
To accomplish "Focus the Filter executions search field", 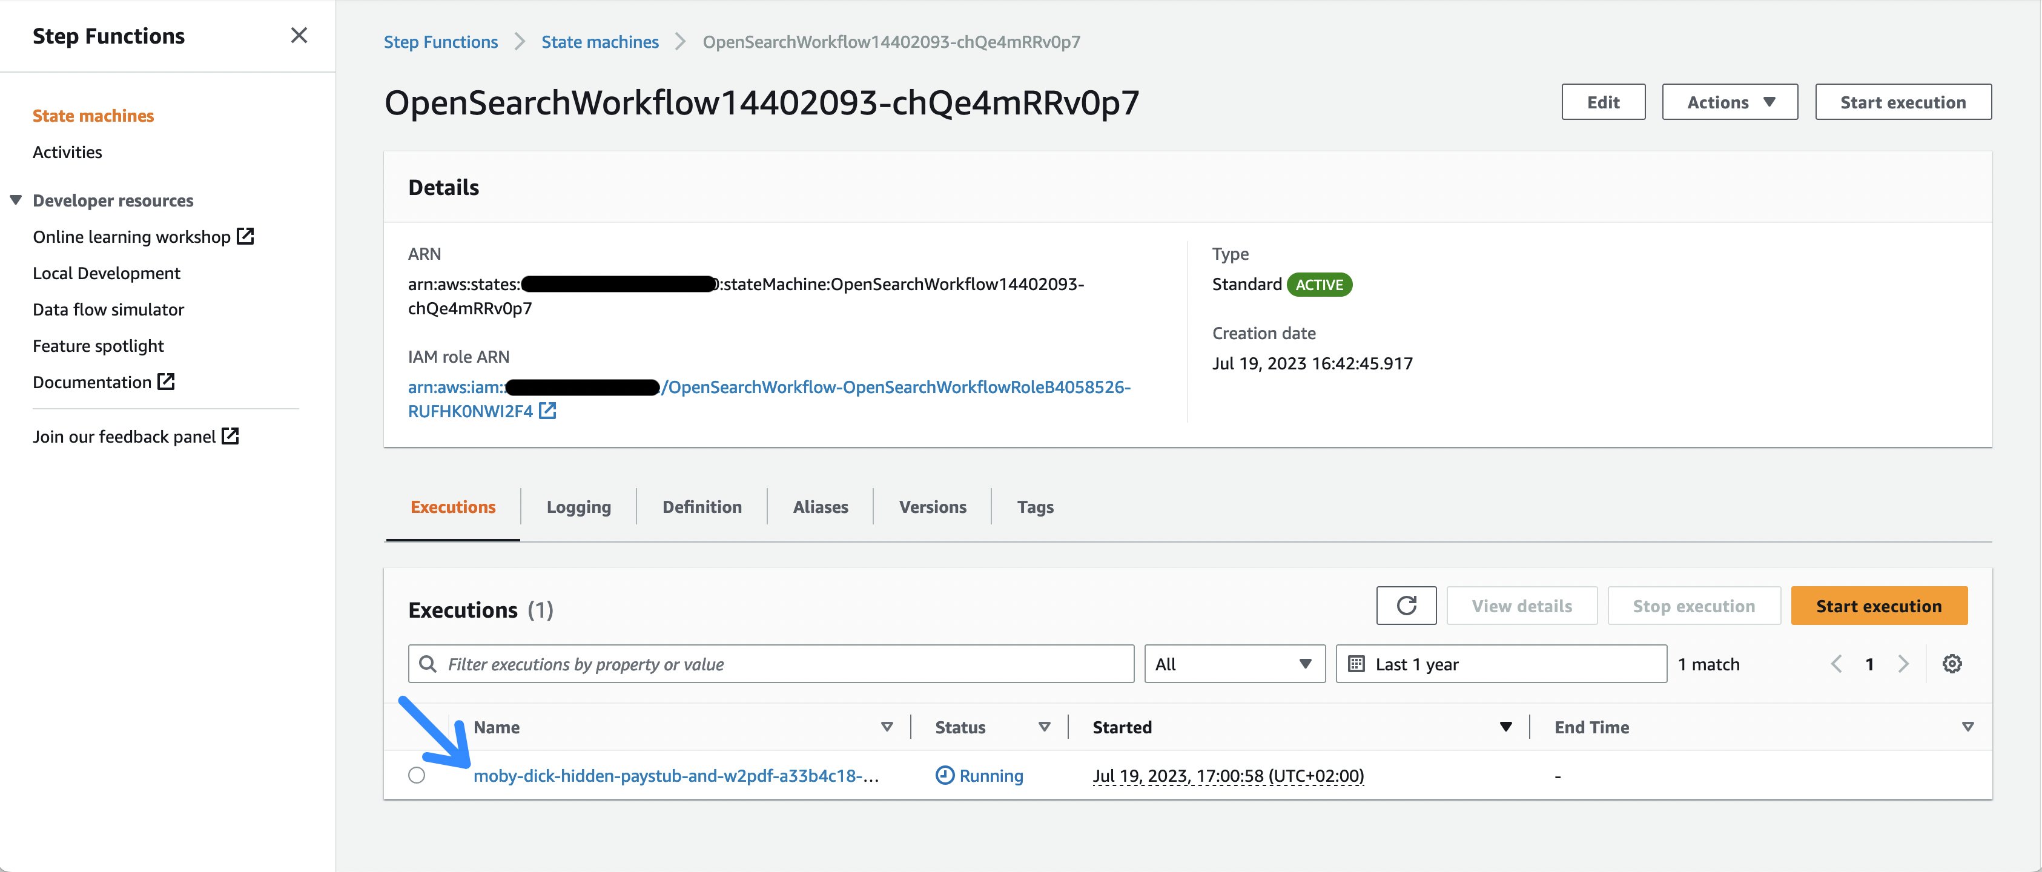I will [x=772, y=664].
